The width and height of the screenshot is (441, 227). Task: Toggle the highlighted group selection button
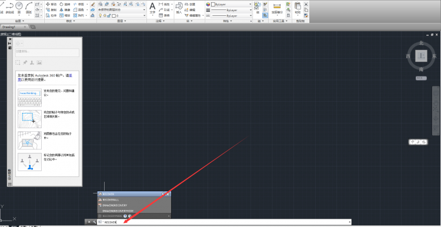265,15
